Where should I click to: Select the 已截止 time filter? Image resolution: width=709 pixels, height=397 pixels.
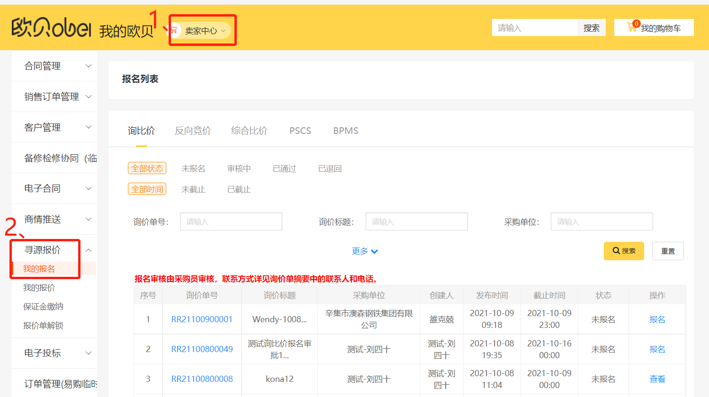point(239,189)
